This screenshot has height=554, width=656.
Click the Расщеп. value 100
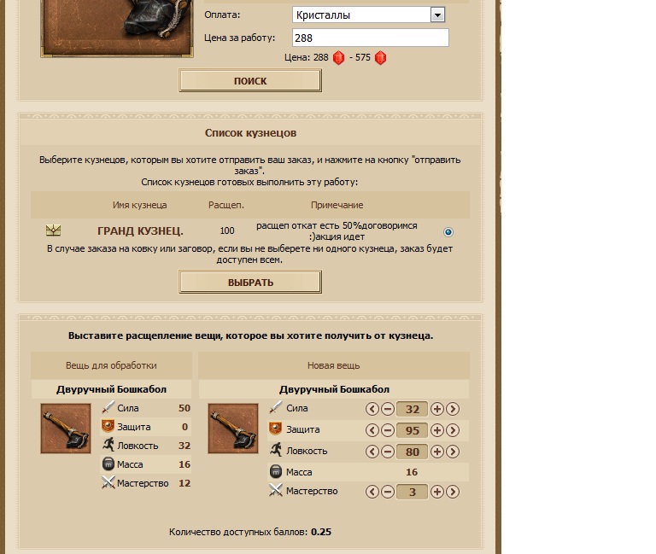tap(227, 230)
